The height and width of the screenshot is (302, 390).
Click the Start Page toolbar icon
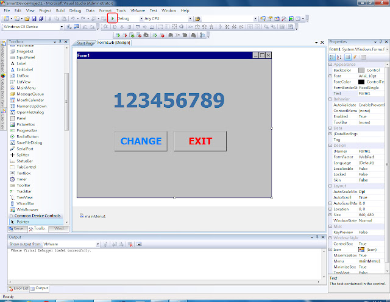291,19
